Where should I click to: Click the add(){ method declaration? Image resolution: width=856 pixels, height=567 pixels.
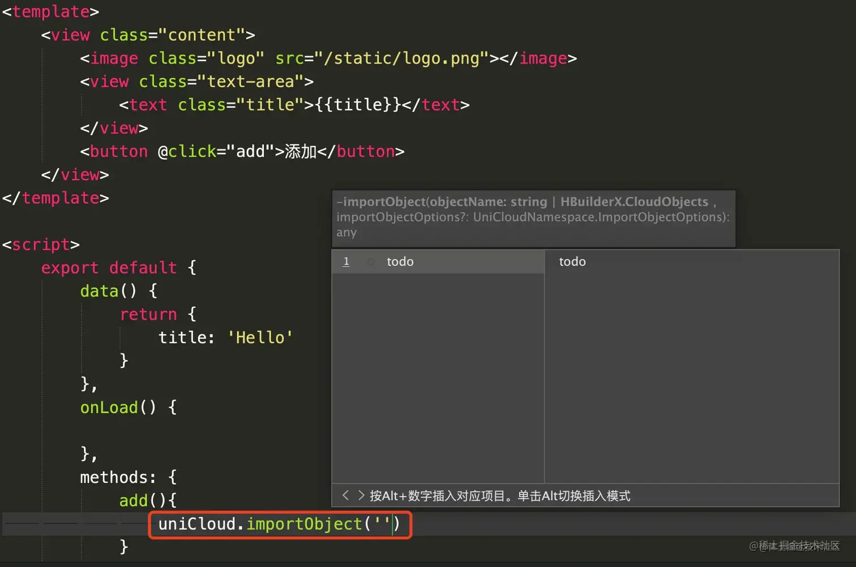(148, 500)
